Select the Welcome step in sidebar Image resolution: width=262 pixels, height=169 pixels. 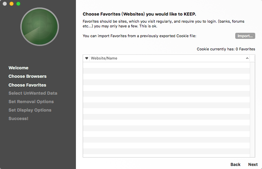pyautogui.click(x=19, y=68)
